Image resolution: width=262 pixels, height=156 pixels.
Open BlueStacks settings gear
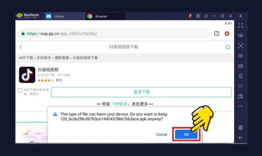(240, 128)
